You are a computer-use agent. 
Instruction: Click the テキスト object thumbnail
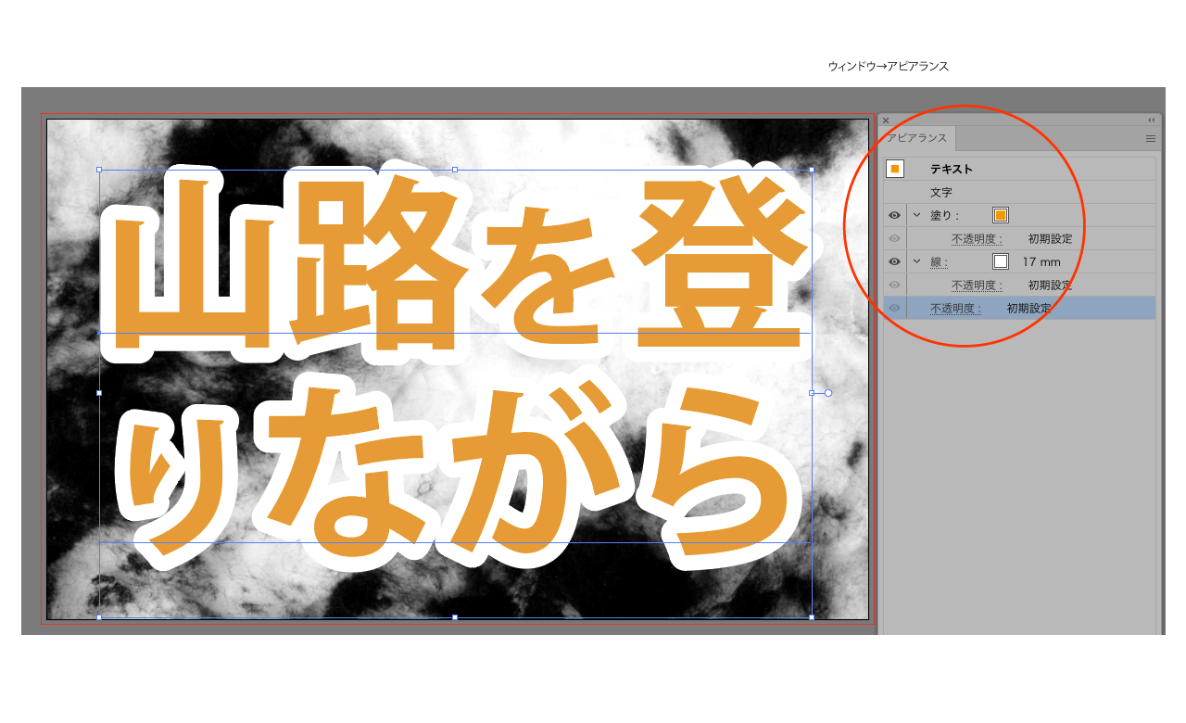(895, 169)
